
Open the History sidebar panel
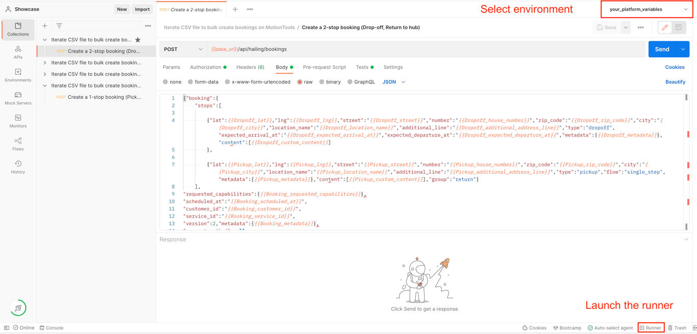pyautogui.click(x=18, y=167)
